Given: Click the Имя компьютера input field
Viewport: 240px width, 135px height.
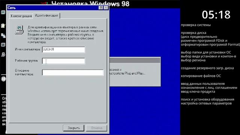Looking at the screenshot, I should click(63, 49).
